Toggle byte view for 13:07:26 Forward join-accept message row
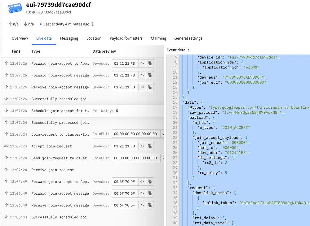Screen dimensions: 310x226 (142, 76)
